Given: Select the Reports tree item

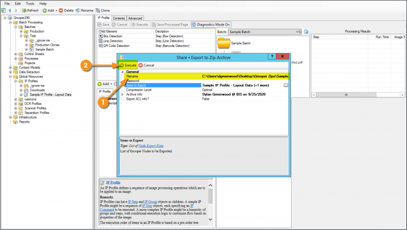Looking at the screenshot, I should click(x=24, y=122).
